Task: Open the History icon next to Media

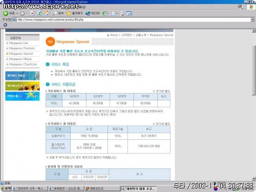Action: click(105, 13)
